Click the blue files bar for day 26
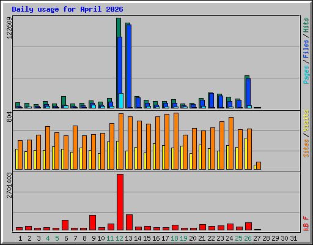The image size is (313, 245). point(248,92)
